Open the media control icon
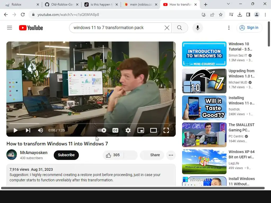The width and height of the screenshot is (271, 203). pyautogui.click(x=231, y=15)
